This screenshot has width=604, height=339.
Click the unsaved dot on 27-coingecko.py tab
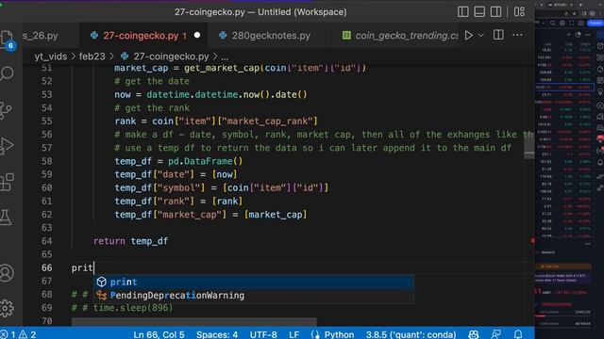197,35
